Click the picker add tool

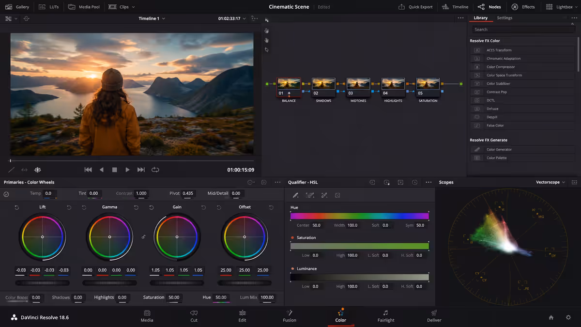(324, 195)
